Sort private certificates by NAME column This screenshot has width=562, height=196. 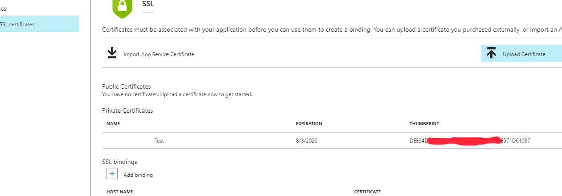click(113, 124)
